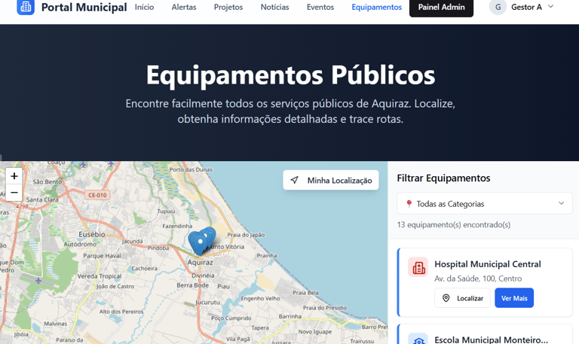Click the Eusébio label on the map
The width and height of the screenshot is (579, 344).
click(x=92, y=234)
